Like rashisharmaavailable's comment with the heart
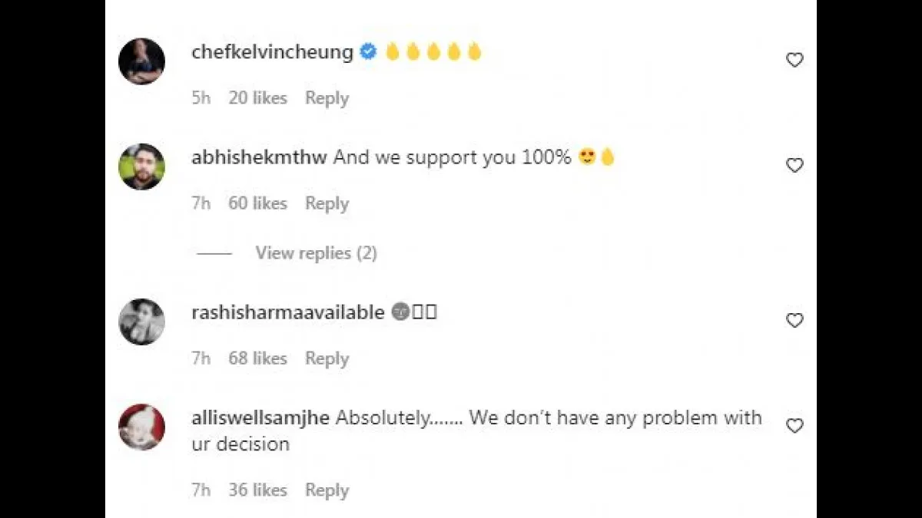922x518 pixels. 794,320
